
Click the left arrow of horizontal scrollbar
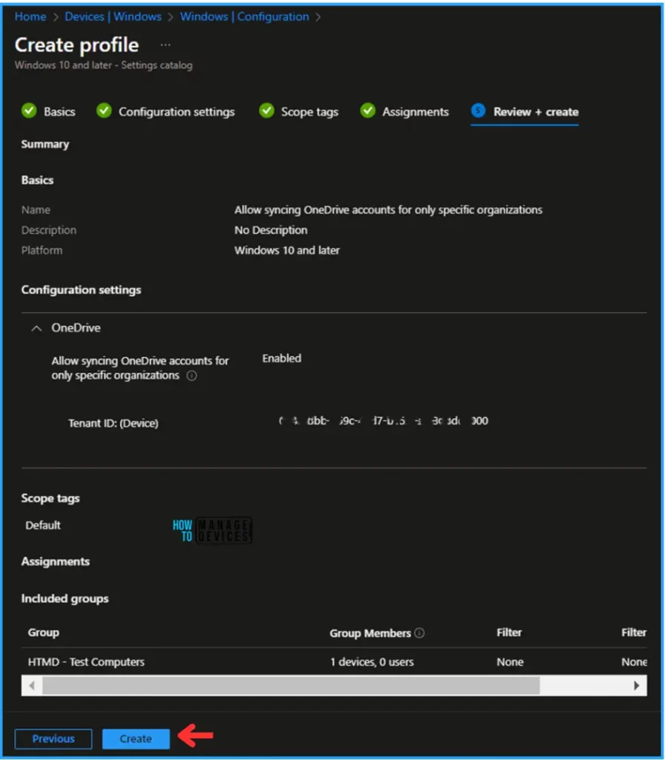[x=32, y=685]
